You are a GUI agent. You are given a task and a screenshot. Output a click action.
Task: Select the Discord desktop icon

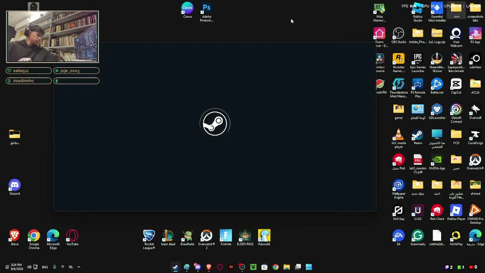tap(14, 188)
